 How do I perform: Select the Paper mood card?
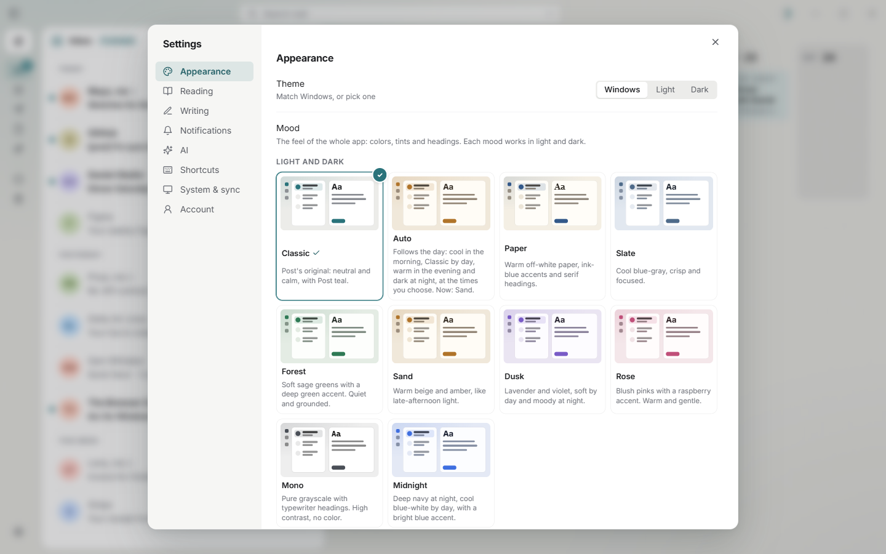553,236
